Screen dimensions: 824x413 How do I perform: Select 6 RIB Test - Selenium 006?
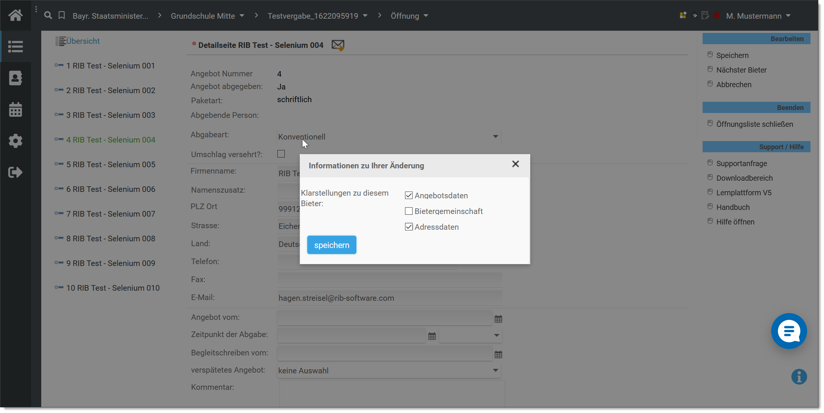pos(111,189)
